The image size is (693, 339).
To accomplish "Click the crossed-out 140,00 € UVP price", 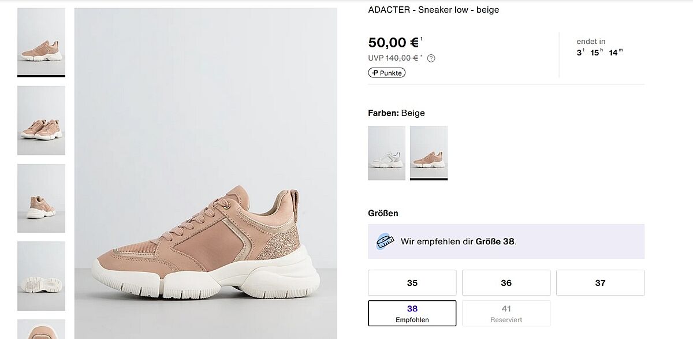I will (402, 58).
